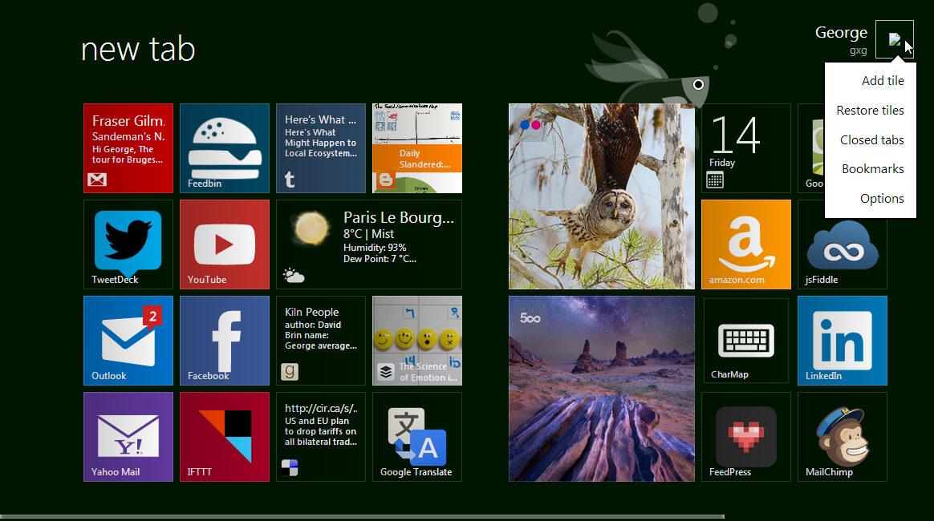
Task: Open the LinkedIn tile
Action: (x=843, y=341)
